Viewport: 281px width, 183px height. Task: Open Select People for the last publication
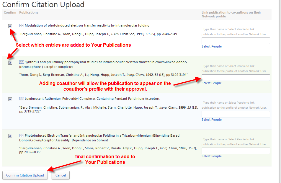pos(211,156)
